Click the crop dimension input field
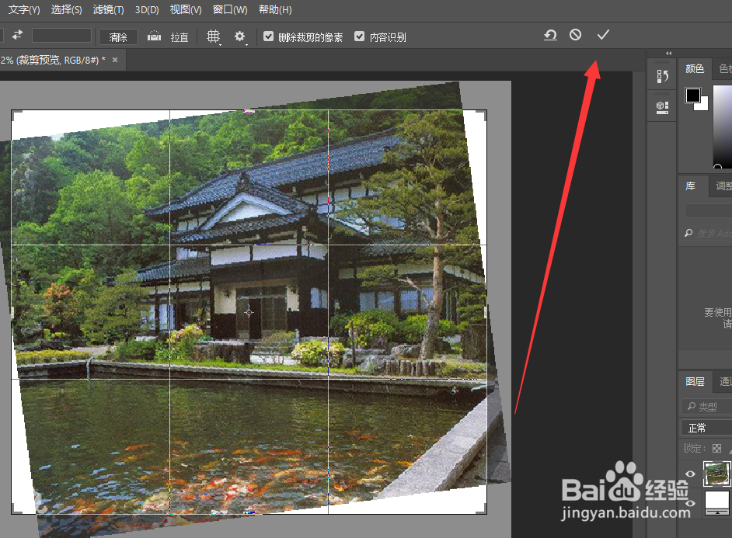The height and width of the screenshot is (538, 732). tap(61, 36)
